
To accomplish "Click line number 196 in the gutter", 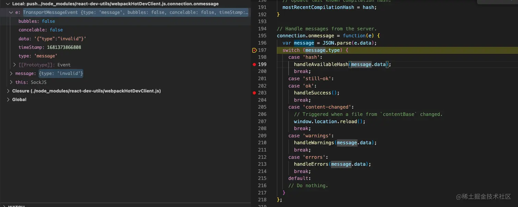I will click(x=262, y=43).
